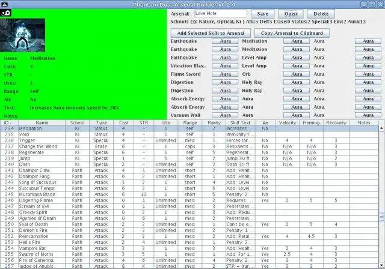Viewport: 385px width, 269px height.
Task: Select the Demon's Fire row
Action: [189, 231]
